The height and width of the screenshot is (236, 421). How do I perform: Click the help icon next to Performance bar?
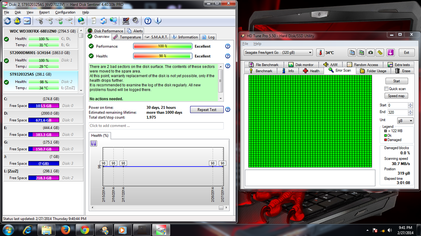228,46
